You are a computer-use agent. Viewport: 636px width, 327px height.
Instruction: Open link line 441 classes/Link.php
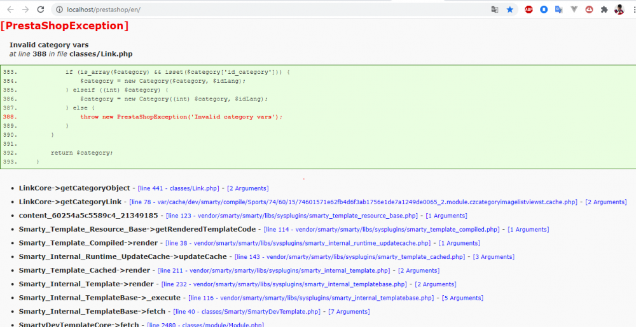click(x=179, y=189)
